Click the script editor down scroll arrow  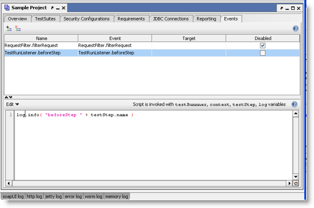click(295, 177)
